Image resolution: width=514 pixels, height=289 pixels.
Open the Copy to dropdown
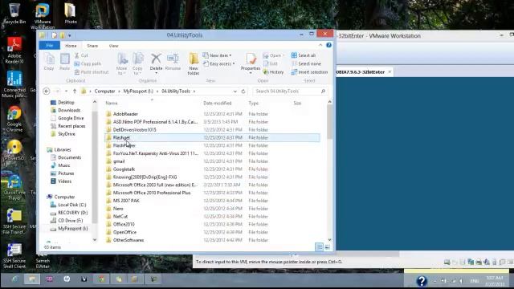(x=137, y=63)
